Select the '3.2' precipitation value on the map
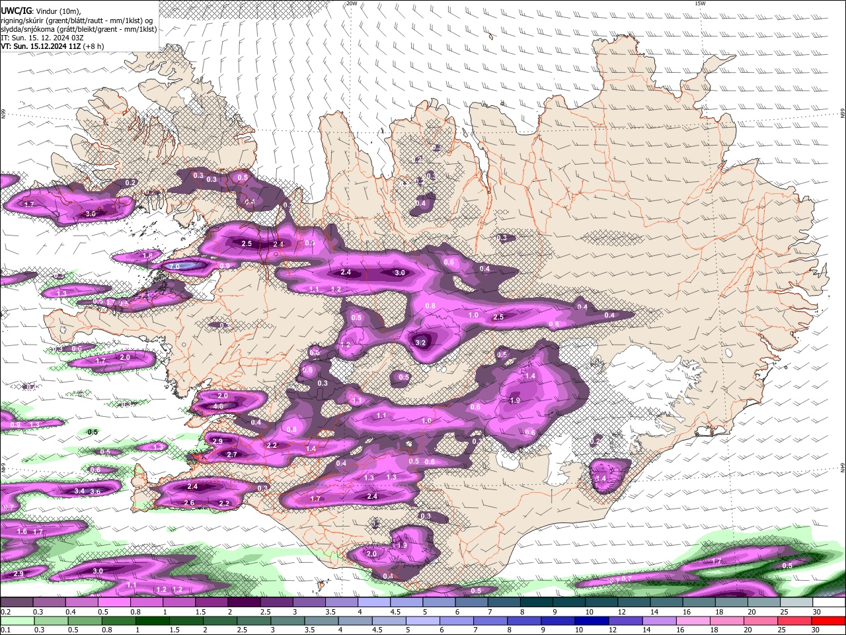846x635 pixels. pos(420,343)
